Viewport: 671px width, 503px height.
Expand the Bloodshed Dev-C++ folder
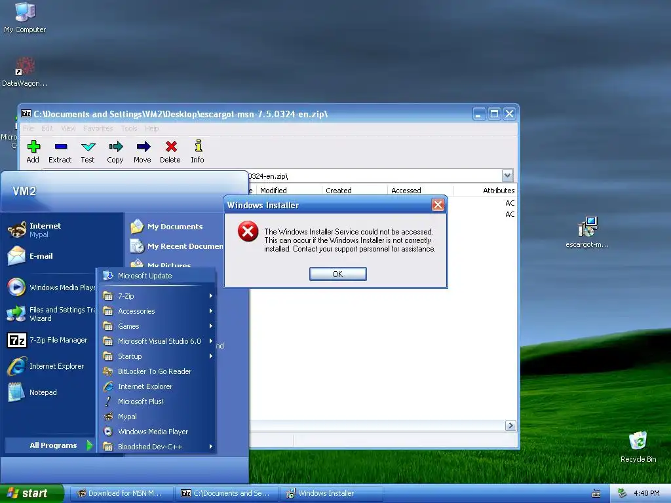point(156,447)
